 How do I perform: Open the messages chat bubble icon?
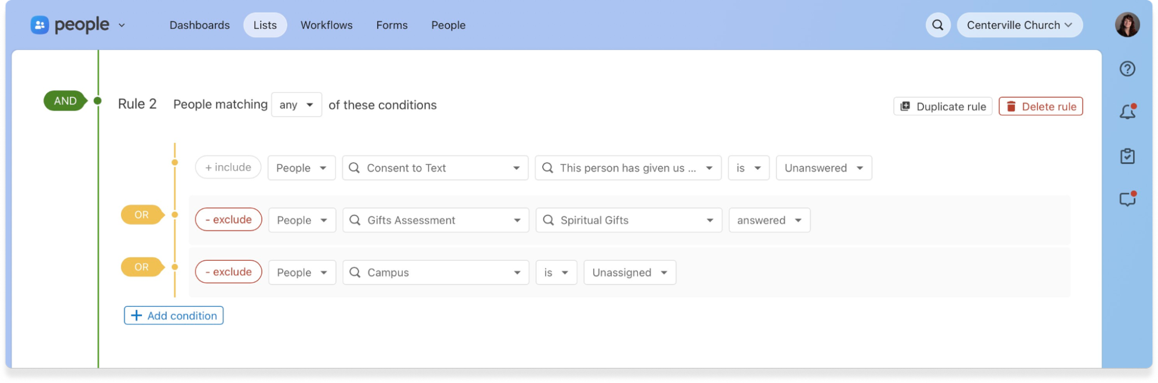(1127, 199)
